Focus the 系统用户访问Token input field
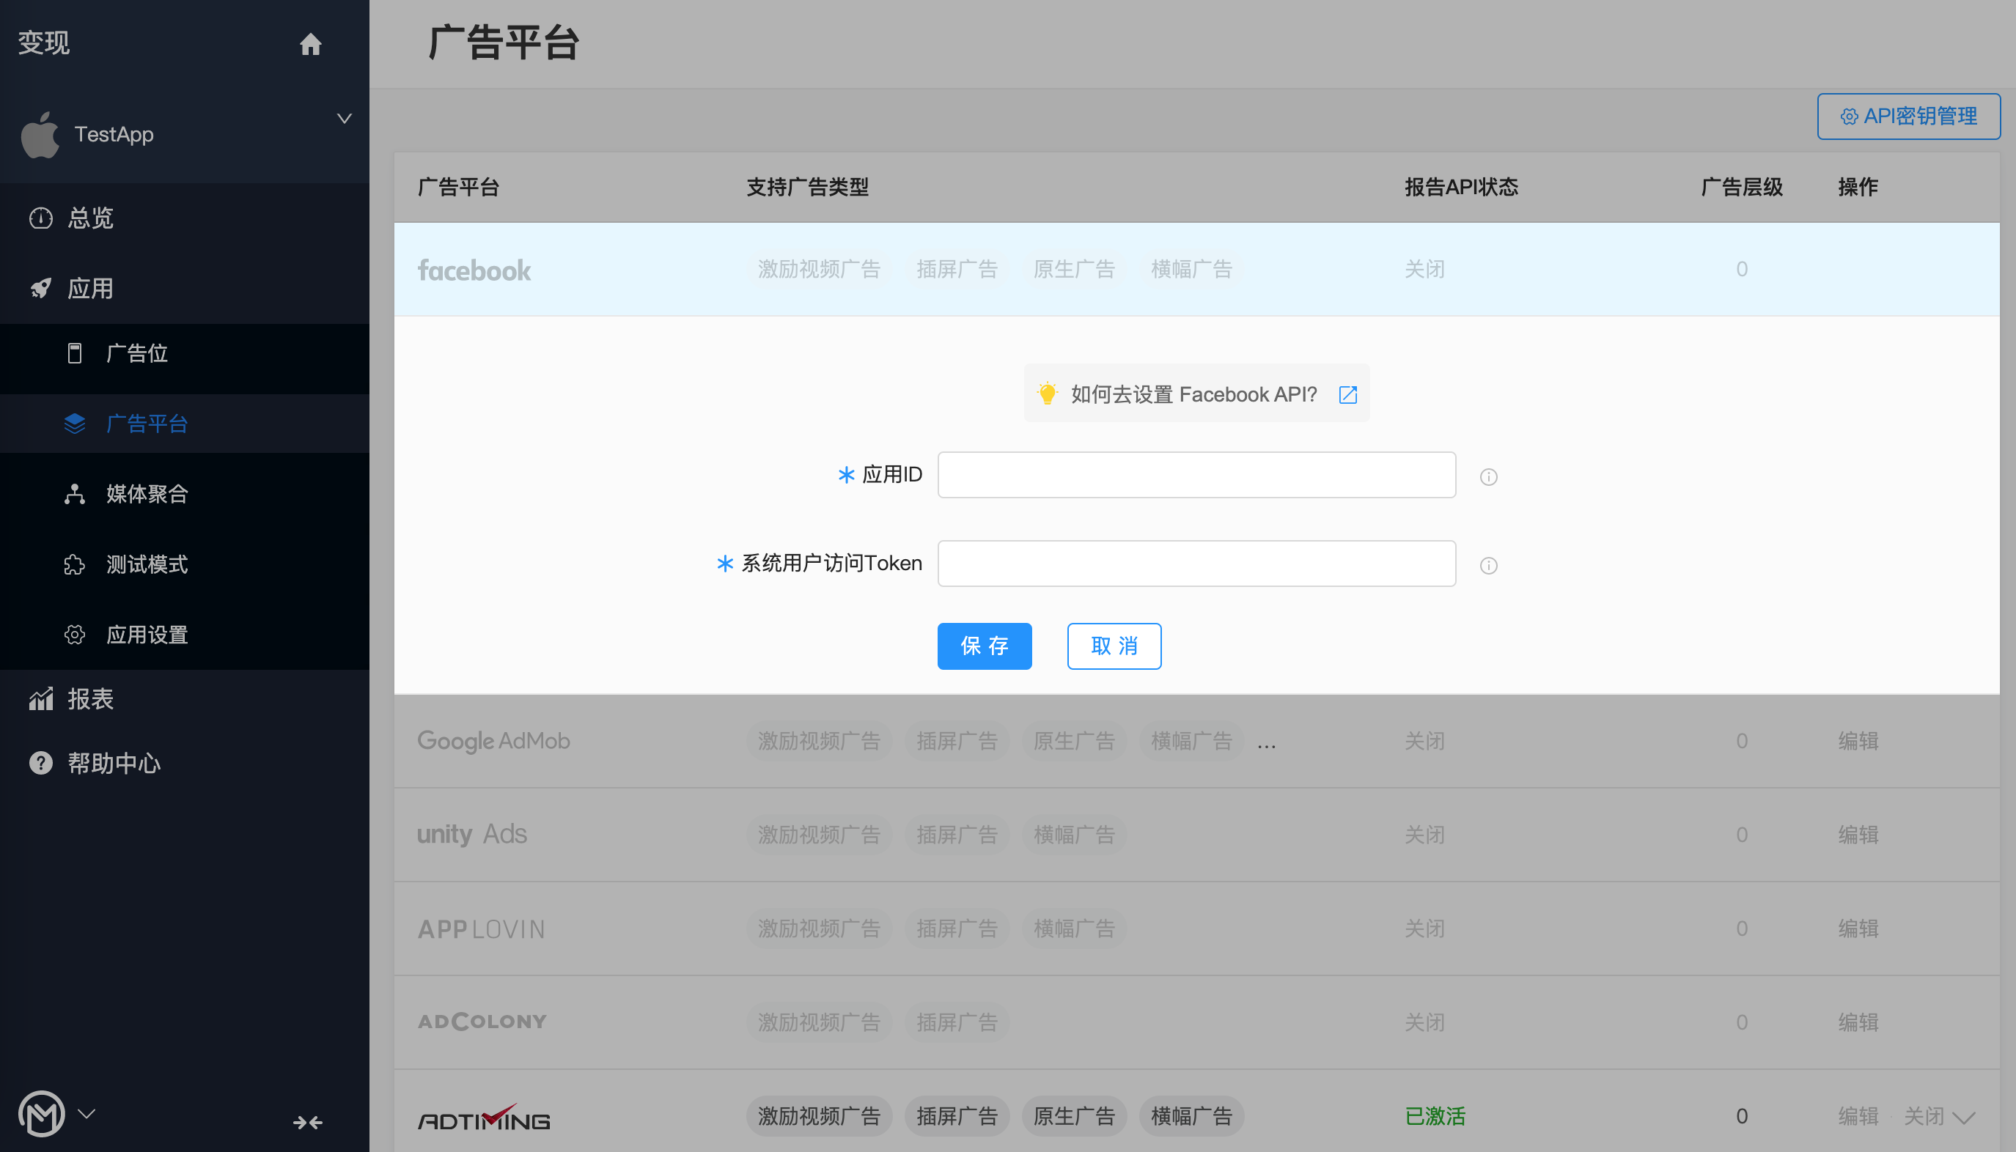This screenshot has width=2016, height=1152. [1196, 564]
